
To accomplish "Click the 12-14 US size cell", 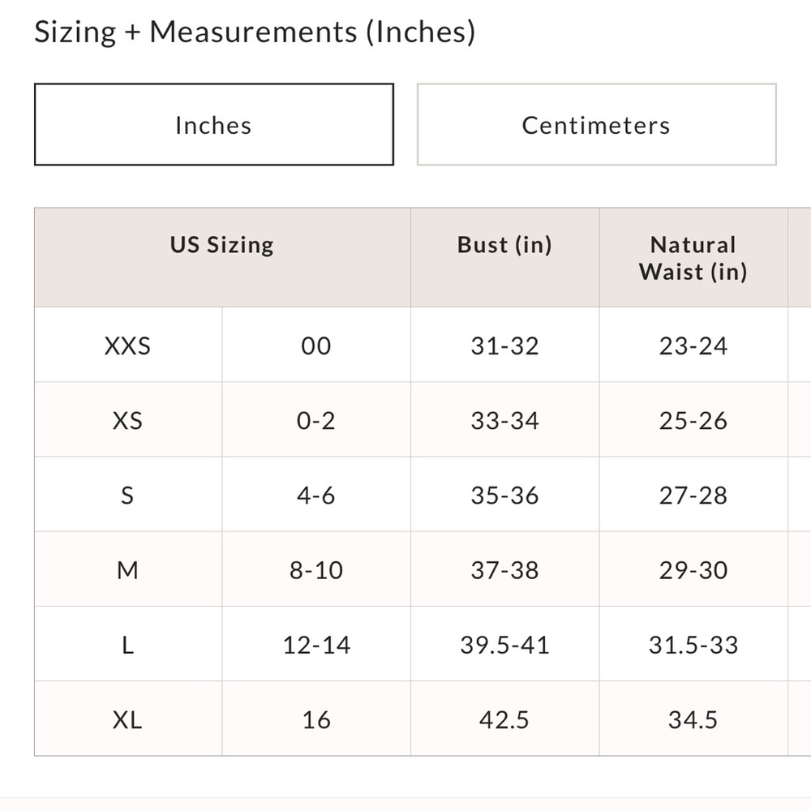I will tap(316, 644).
